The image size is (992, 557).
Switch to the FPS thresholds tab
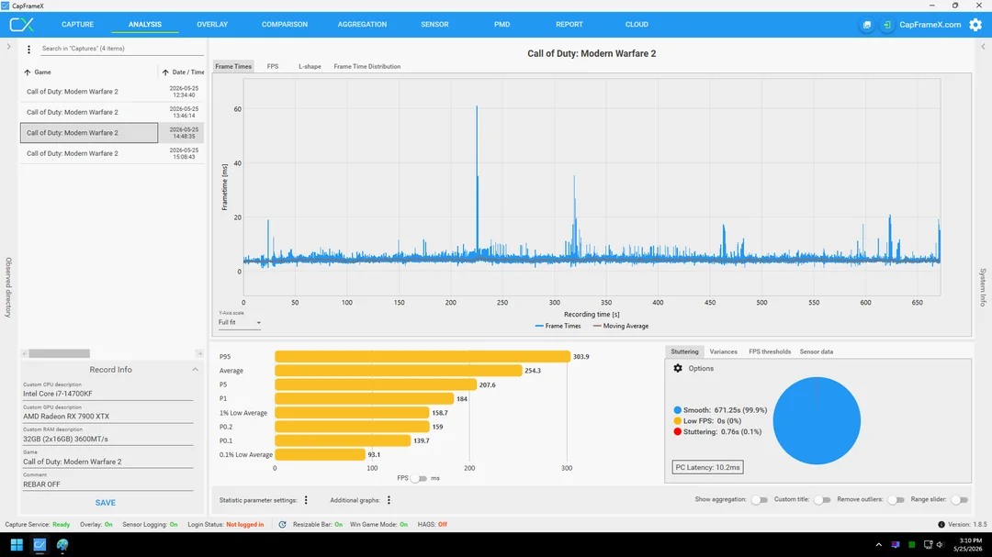pyautogui.click(x=770, y=351)
